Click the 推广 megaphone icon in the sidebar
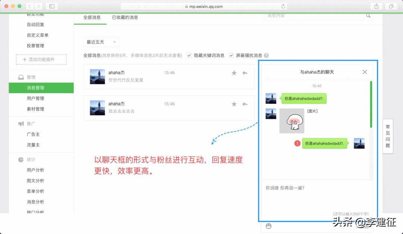The width and height of the screenshot is (403, 234). (21, 124)
